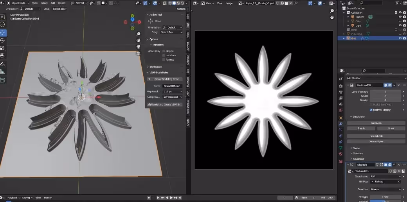
Task: Click the Subdivide button
Action: [x=376, y=123]
